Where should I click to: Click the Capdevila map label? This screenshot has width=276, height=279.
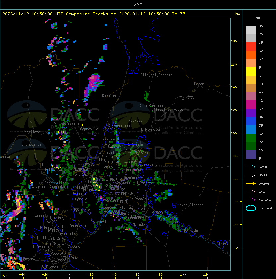[x=89, y=129]
